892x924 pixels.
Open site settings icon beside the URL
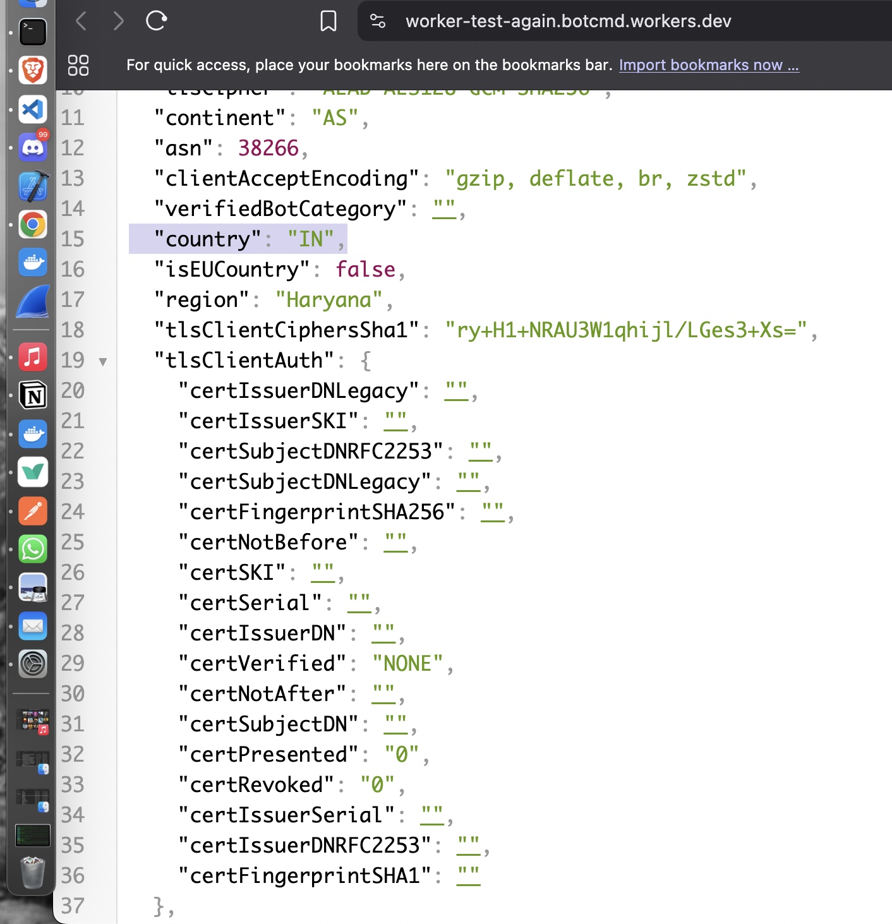point(378,21)
